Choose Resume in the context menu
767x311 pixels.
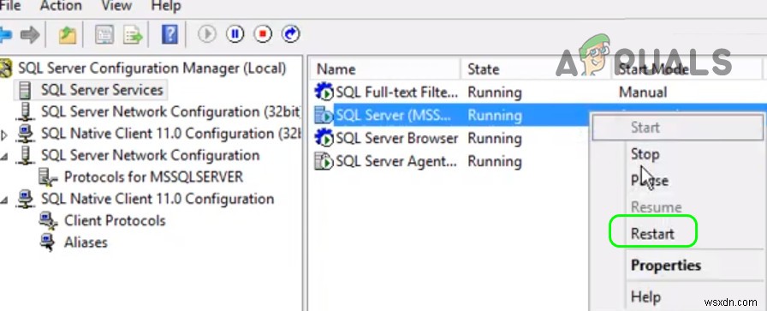pos(678,207)
